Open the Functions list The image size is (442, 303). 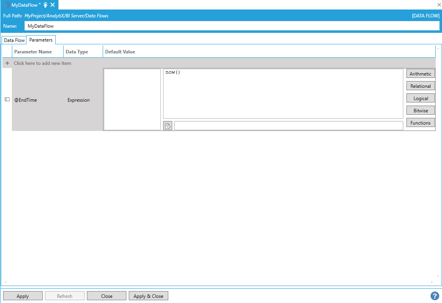pyautogui.click(x=420, y=123)
